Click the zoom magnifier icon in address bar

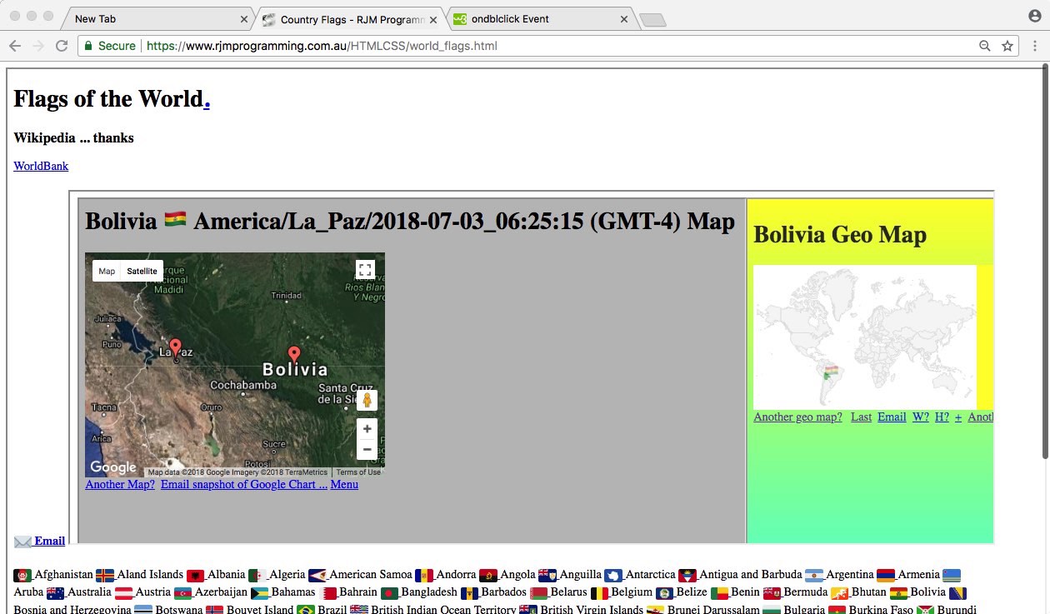(985, 46)
